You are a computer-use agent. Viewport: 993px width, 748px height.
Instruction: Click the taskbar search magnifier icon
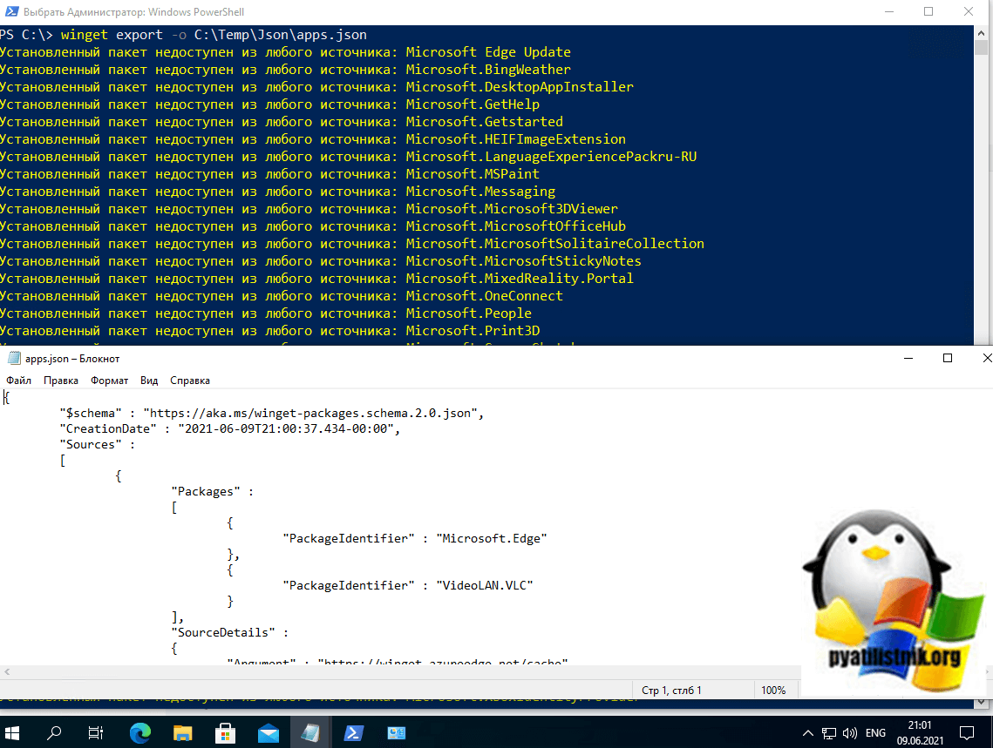55,732
